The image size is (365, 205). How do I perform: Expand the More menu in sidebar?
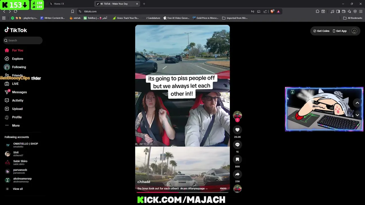coord(12,126)
